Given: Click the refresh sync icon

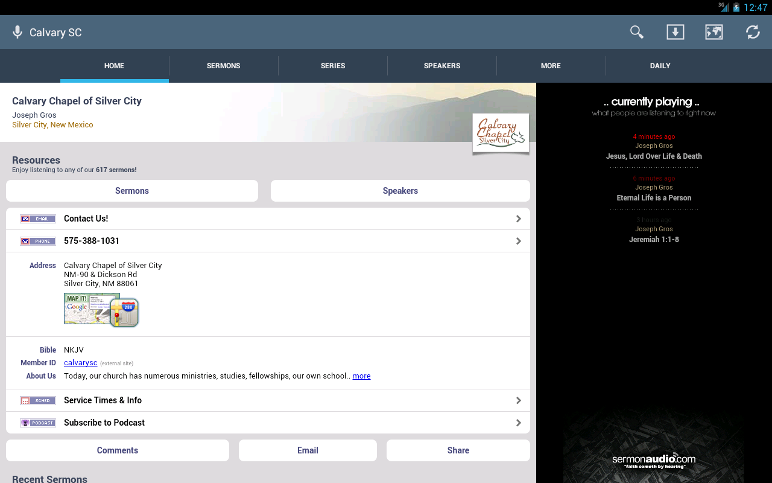Looking at the screenshot, I should click(753, 32).
